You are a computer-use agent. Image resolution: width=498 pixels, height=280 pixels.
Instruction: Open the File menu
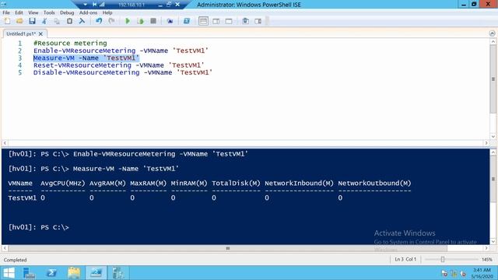coord(6,12)
